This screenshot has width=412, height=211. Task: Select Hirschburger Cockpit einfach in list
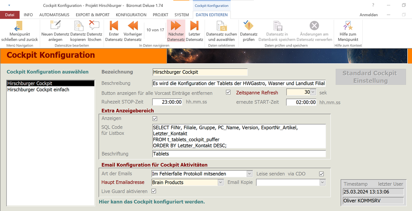(38, 90)
